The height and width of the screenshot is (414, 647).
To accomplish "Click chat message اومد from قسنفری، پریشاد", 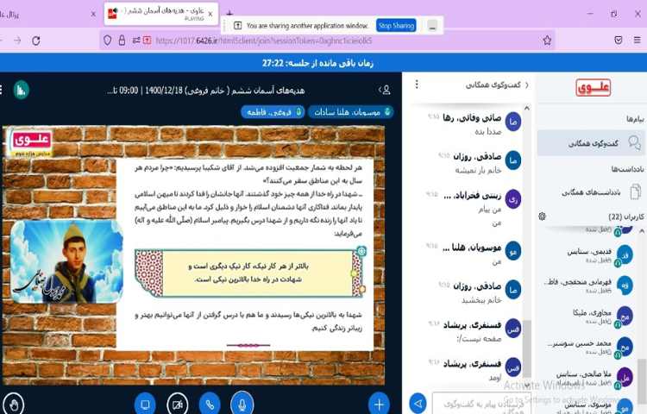I will click(495, 378).
